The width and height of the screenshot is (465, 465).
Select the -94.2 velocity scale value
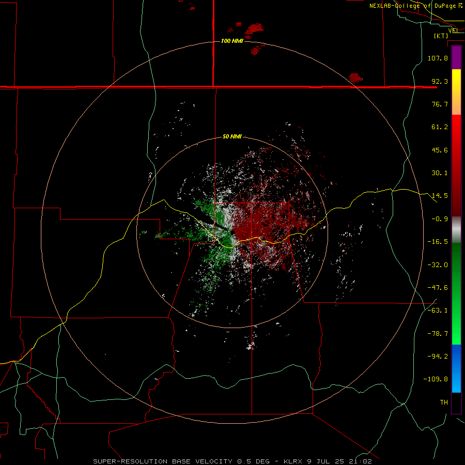tap(438, 357)
